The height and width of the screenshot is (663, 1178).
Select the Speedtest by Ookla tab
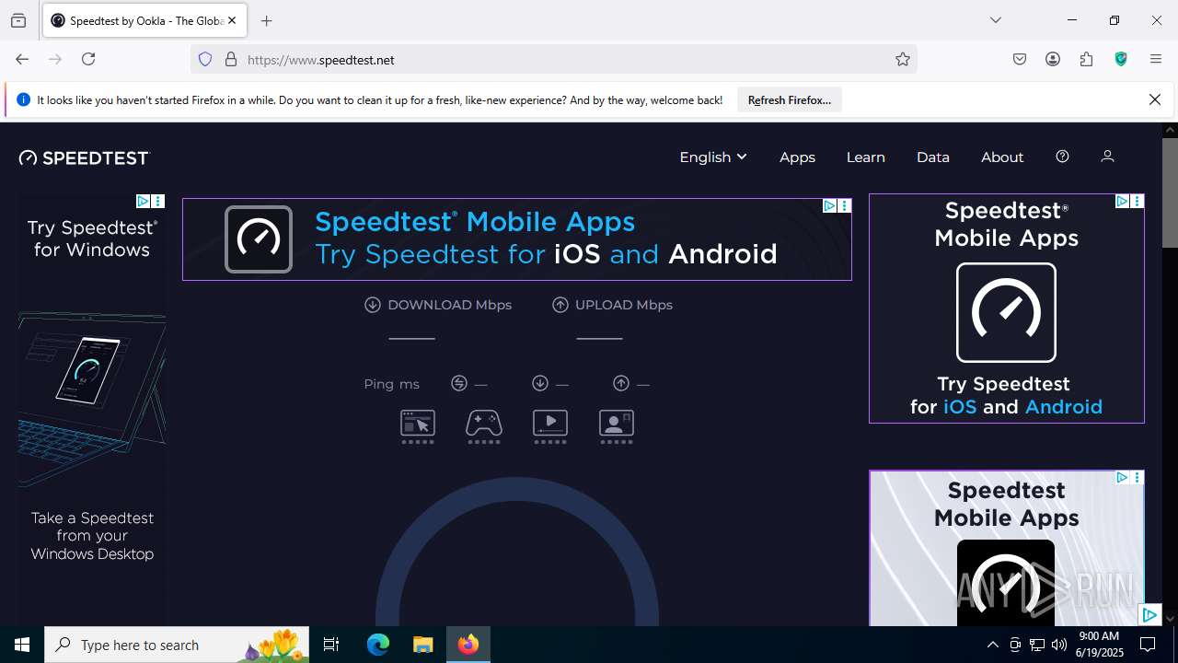tap(144, 20)
